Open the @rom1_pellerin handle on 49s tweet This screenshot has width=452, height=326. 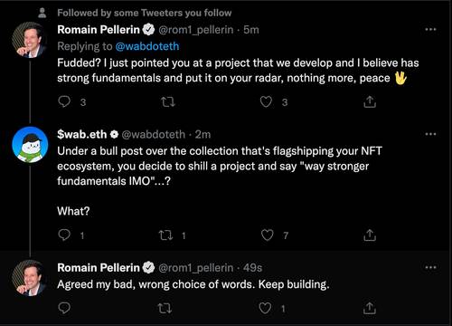(x=196, y=268)
